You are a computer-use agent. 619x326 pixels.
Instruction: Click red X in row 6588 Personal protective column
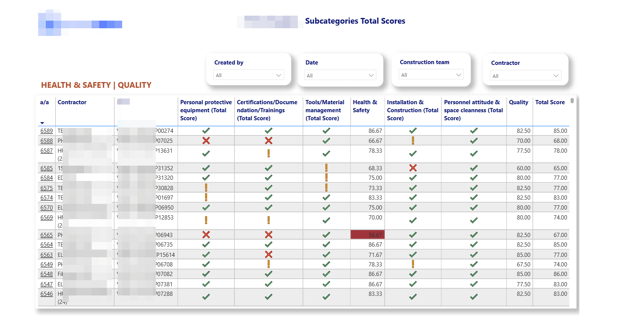206,140
